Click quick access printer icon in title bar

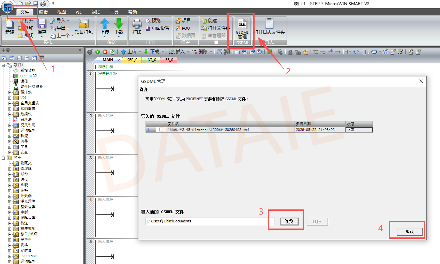pyautogui.click(x=43, y=3)
